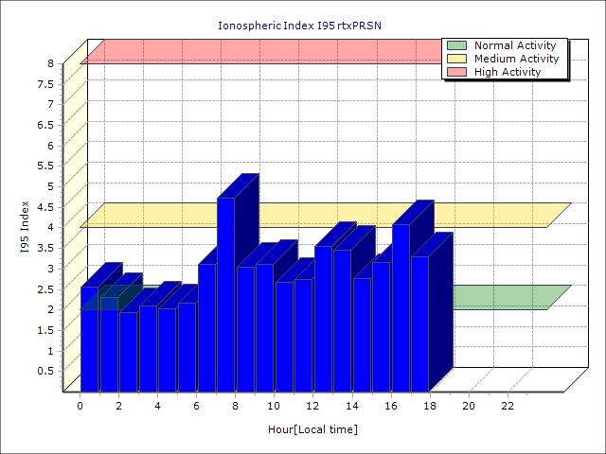Click the red High Activity legend swatch

(455, 72)
